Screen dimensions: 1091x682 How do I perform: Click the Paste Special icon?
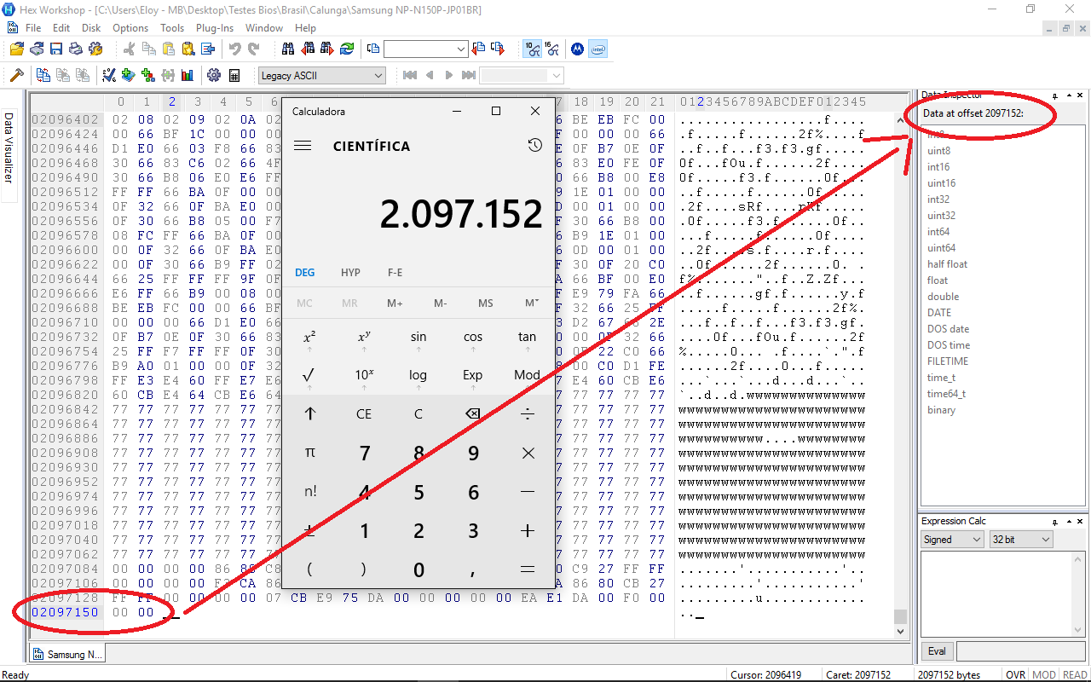pyautogui.click(x=188, y=49)
